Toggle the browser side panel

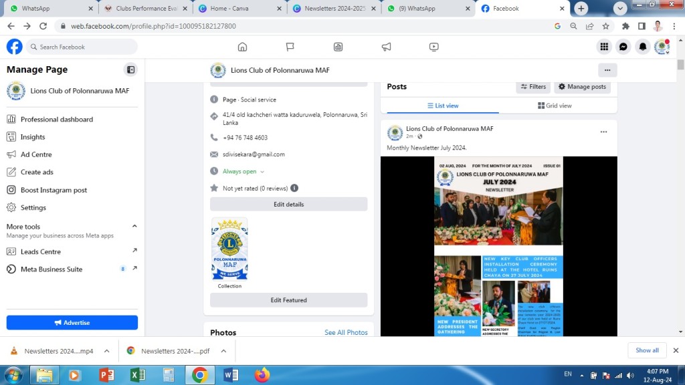(x=642, y=26)
